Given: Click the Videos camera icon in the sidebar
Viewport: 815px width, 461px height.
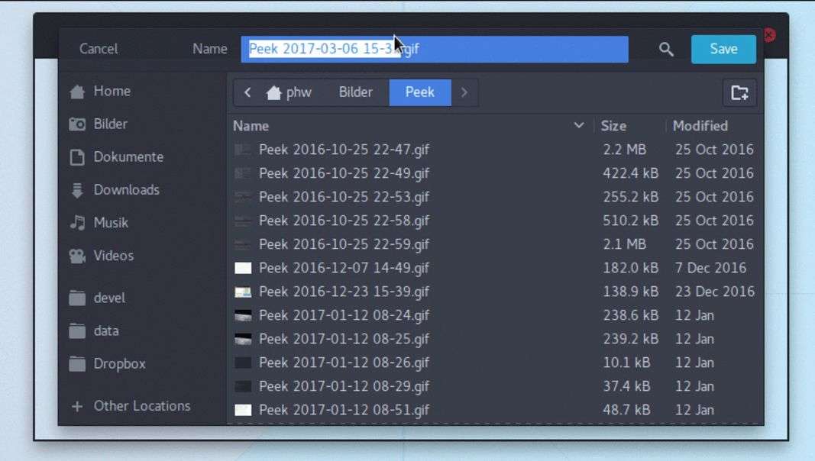Looking at the screenshot, I should click(77, 256).
